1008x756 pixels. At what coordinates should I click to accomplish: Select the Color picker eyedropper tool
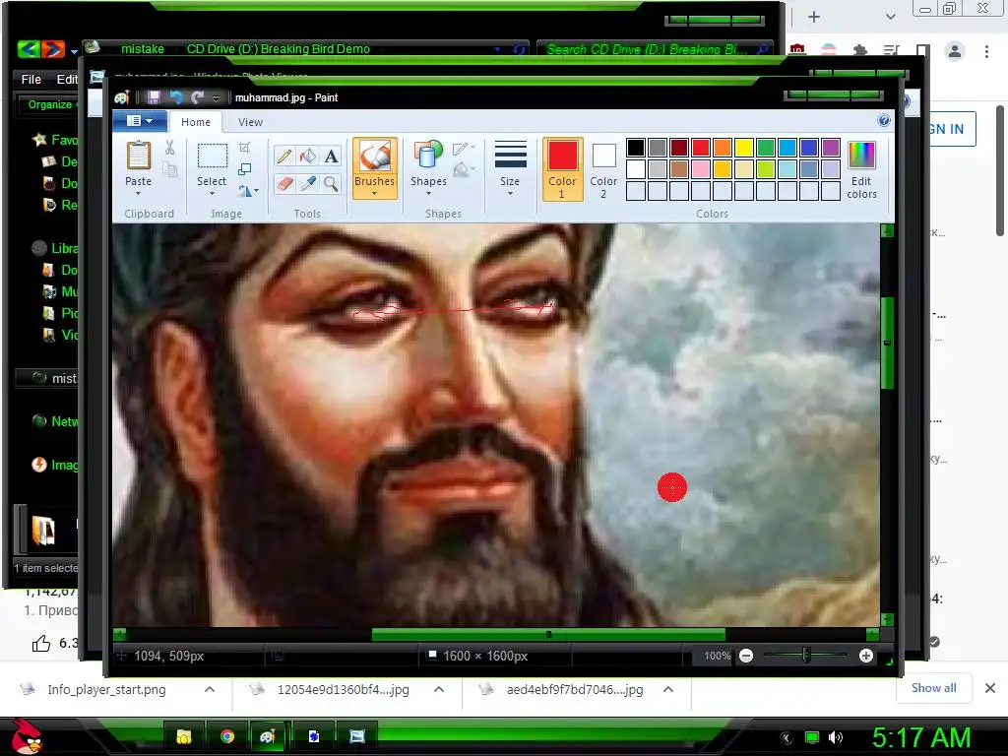[308, 184]
